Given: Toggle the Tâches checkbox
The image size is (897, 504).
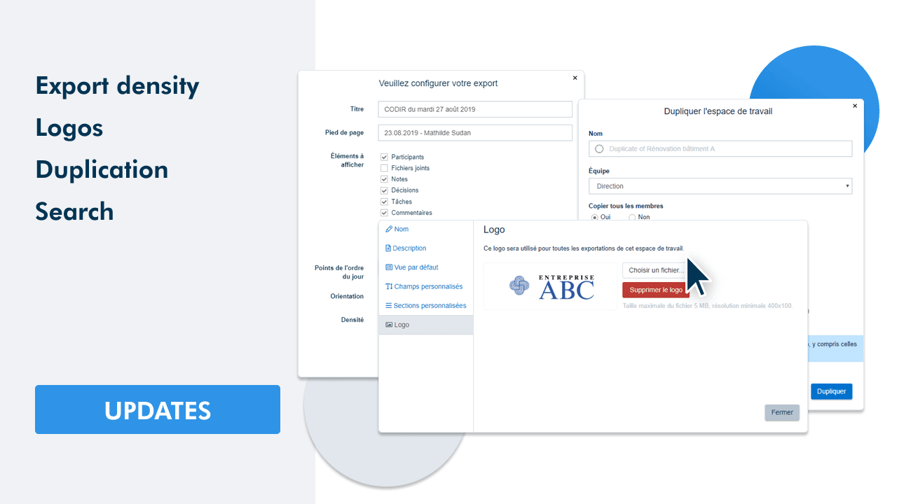Looking at the screenshot, I should point(384,202).
